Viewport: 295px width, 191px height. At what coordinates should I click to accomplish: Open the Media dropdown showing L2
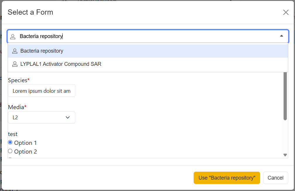click(x=38, y=118)
